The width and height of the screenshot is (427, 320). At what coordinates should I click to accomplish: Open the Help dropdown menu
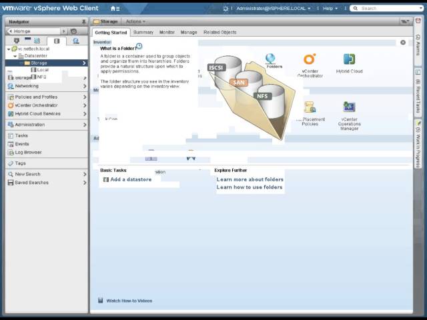click(330, 9)
